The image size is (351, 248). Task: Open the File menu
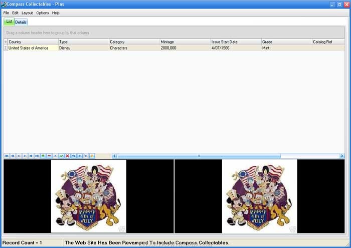(x=6, y=13)
